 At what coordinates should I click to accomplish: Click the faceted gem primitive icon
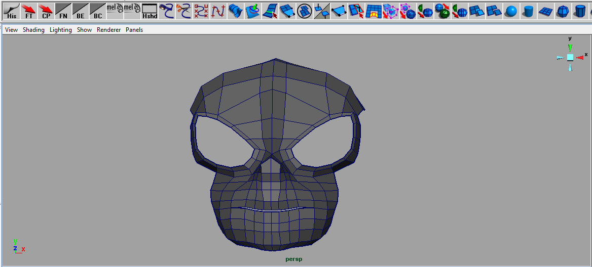pyautogui.click(x=563, y=11)
